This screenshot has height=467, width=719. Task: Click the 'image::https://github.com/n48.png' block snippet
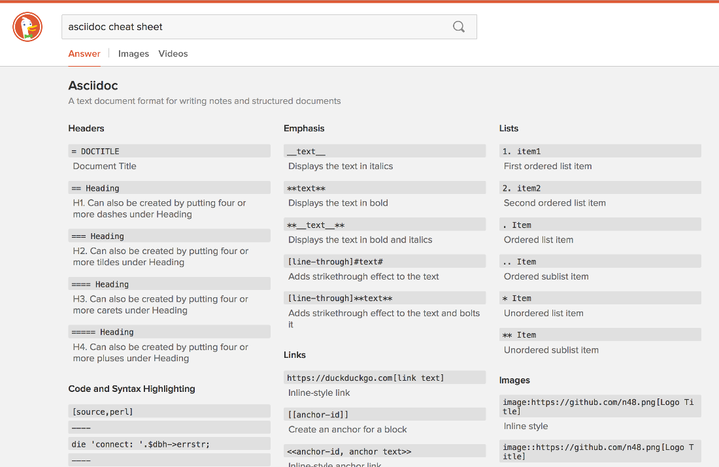(x=600, y=451)
